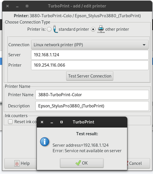Image resolution: width=153 pixels, height=174 pixels.
Task: Select the other printer radio button
Action: [x=93, y=29]
